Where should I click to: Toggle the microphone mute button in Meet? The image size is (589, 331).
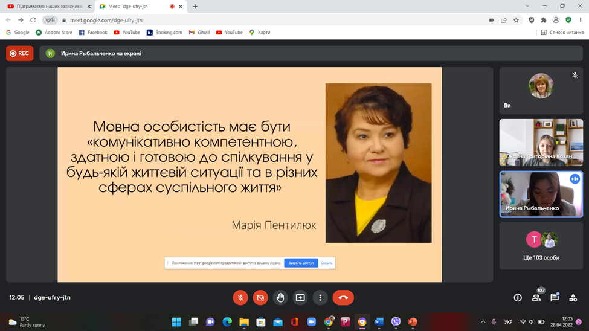point(240,298)
